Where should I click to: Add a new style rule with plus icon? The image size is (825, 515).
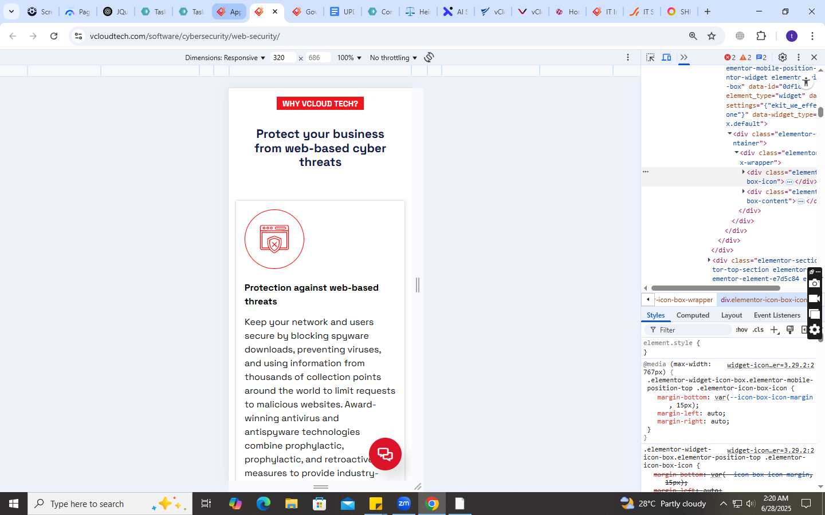coord(775,330)
